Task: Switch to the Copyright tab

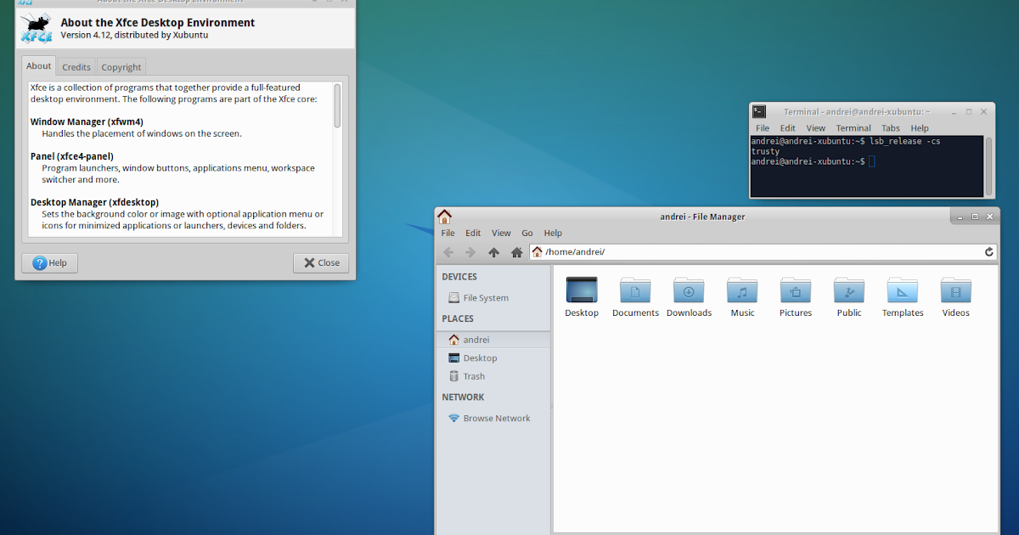Action: pos(121,66)
